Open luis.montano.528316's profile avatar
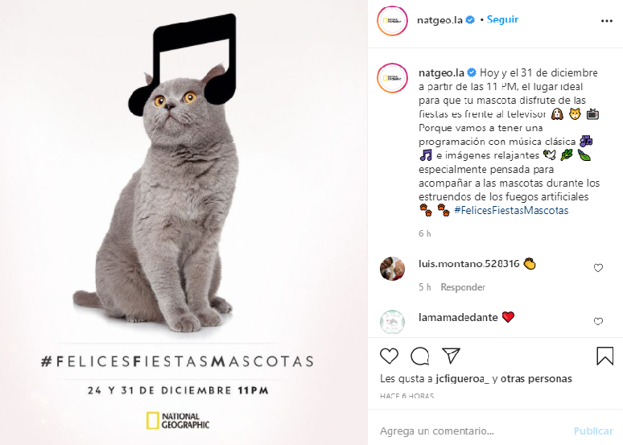The image size is (623, 445). [393, 269]
